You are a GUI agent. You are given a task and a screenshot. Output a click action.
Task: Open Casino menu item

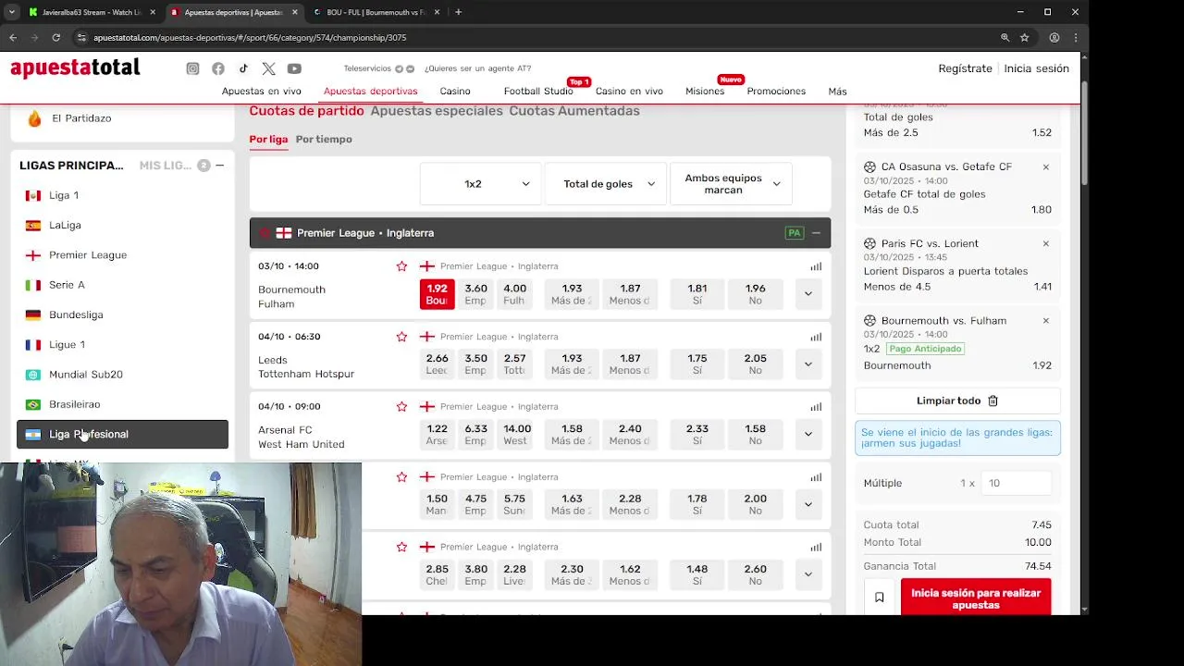[455, 92]
